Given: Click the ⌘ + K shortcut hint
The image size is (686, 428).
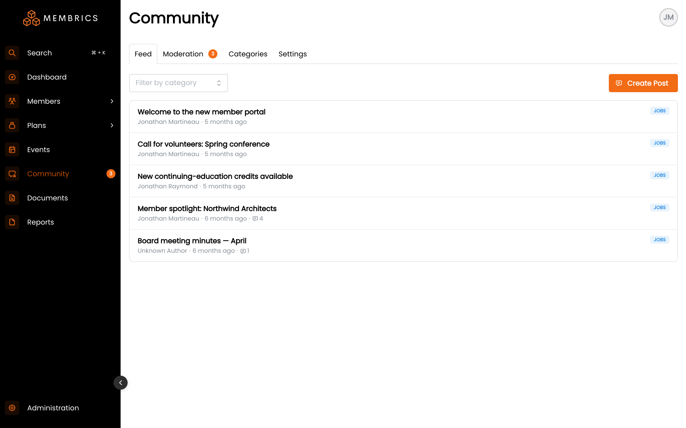Looking at the screenshot, I should pyautogui.click(x=98, y=53).
